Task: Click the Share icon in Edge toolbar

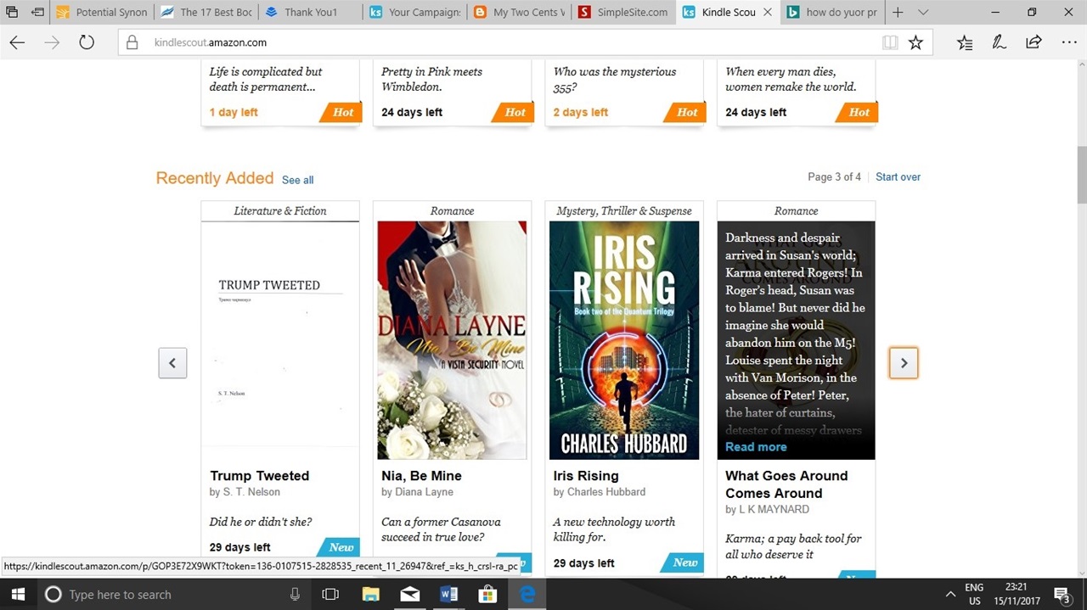Action: point(1033,42)
